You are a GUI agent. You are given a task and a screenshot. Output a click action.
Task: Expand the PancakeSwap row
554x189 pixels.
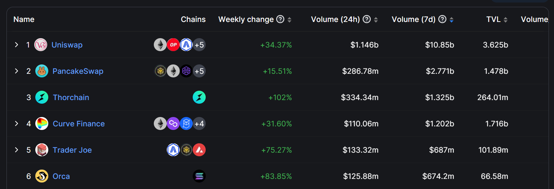(x=16, y=71)
